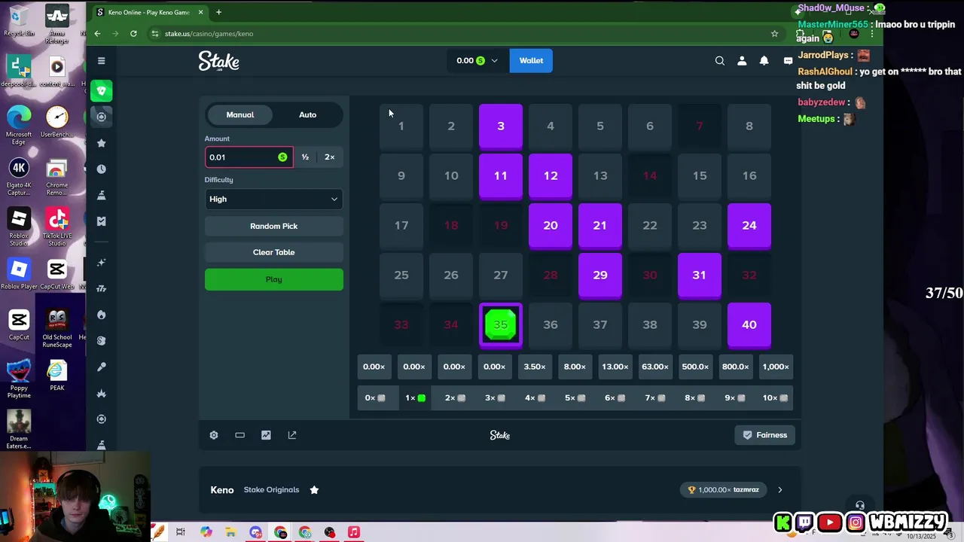This screenshot has width=964, height=542.
Task: Open the user profile icon
Action: [x=742, y=61]
